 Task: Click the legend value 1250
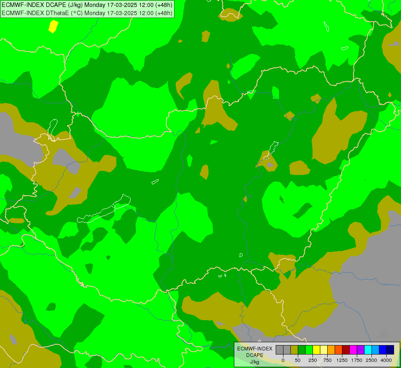(x=342, y=360)
